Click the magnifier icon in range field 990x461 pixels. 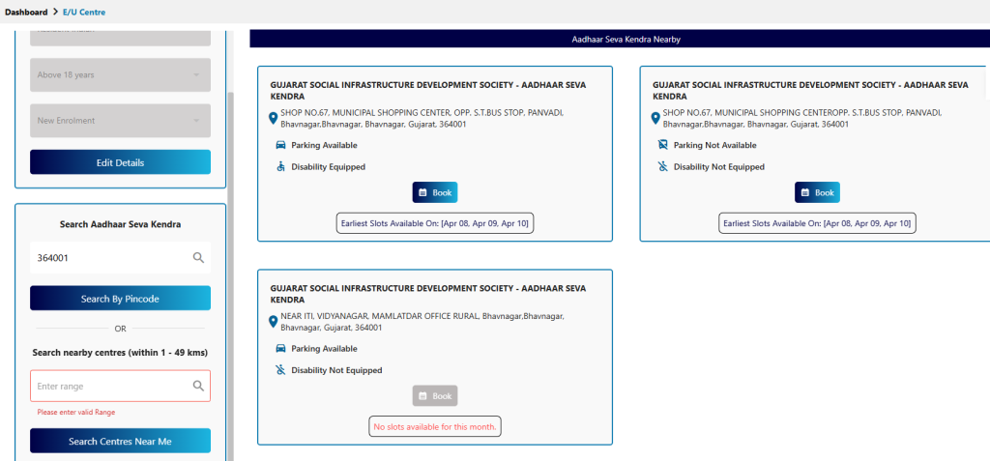click(x=198, y=386)
